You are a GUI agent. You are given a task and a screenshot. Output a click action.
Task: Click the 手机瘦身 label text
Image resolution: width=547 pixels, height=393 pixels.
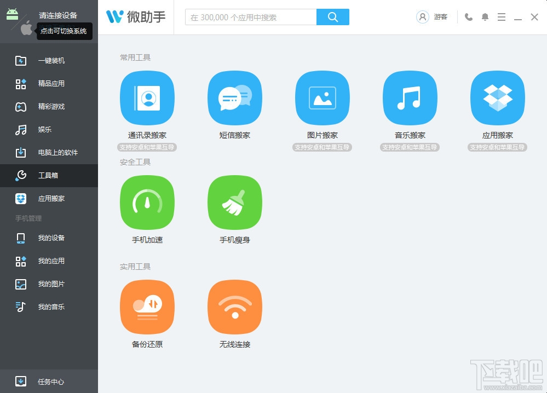pyautogui.click(x=235, y=240)
